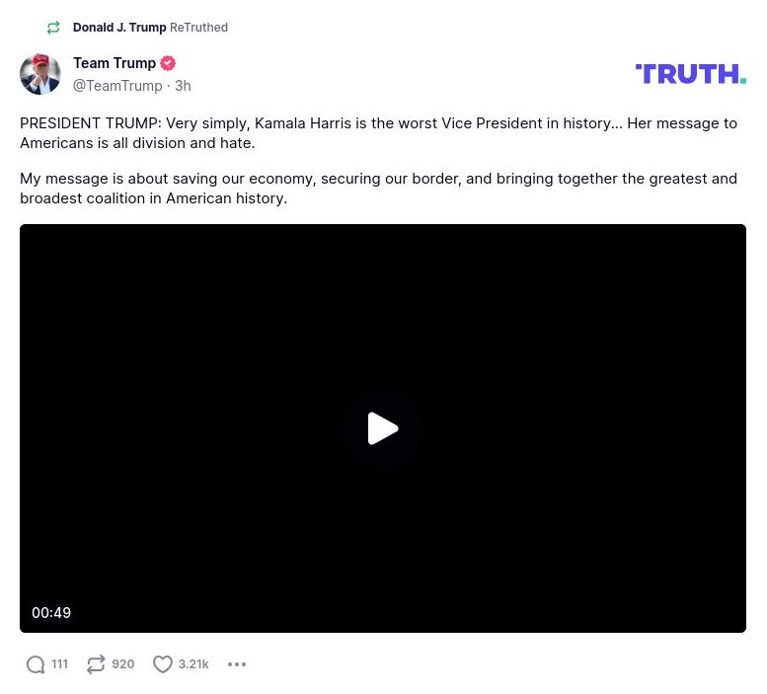This screenshot has height=694, width=767.
Task: Click the Team Trump profile avatar
Action: [x=40, y=74]
